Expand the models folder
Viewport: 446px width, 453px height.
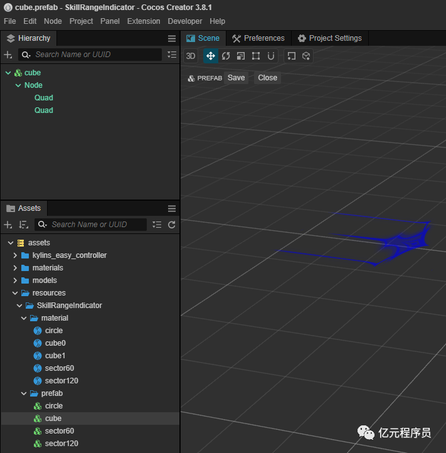[x=15, y=280]
